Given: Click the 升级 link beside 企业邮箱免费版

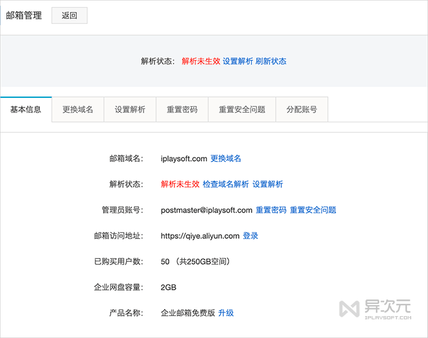Looking at the screenshot, I should pyautogui.click(x=226, y=313).
